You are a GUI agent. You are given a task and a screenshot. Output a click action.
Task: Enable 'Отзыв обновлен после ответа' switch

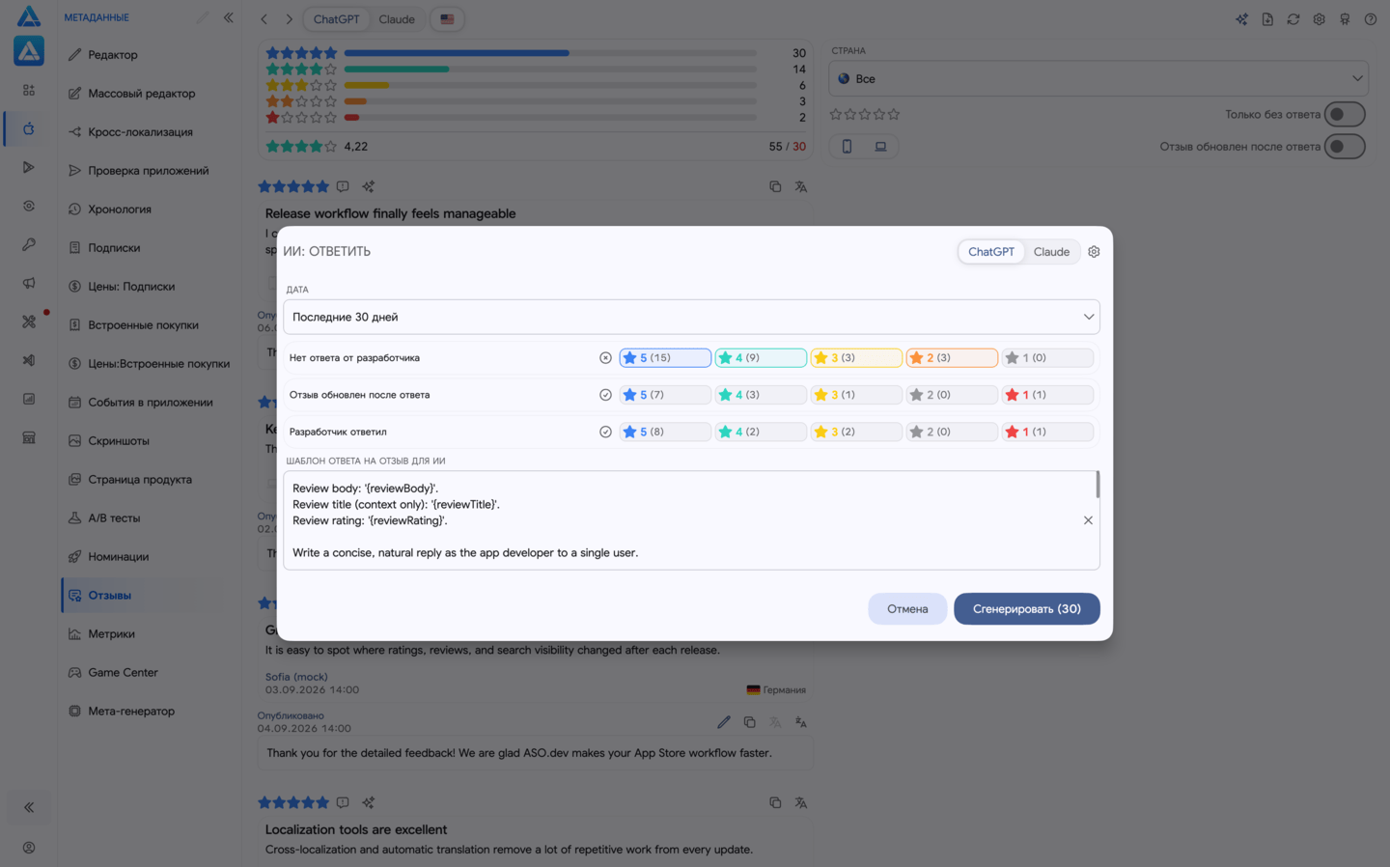coord(1345,147)
